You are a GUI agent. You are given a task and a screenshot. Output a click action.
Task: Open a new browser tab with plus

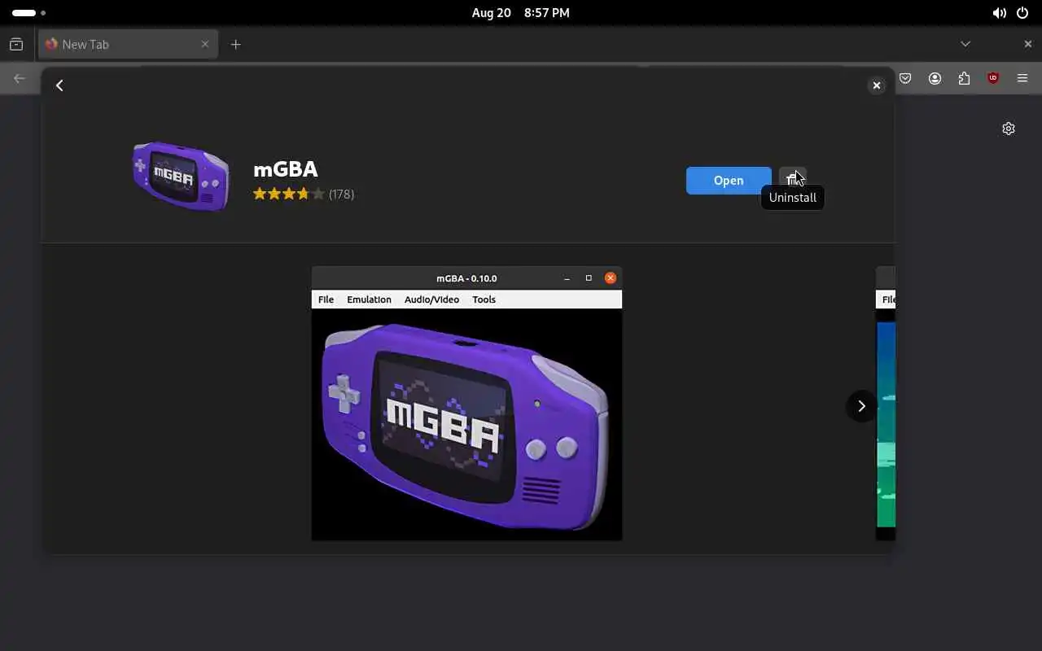point(235,44)
